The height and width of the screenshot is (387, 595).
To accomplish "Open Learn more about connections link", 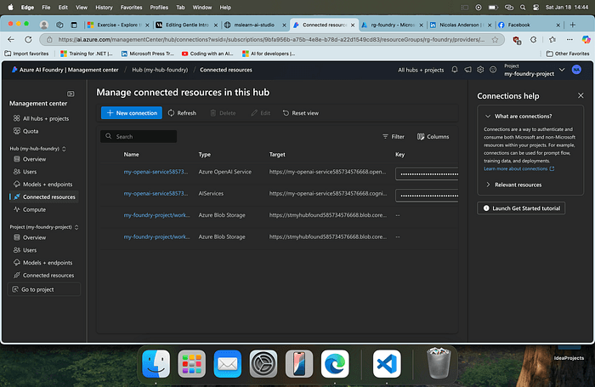I will [x=518, y=168].
